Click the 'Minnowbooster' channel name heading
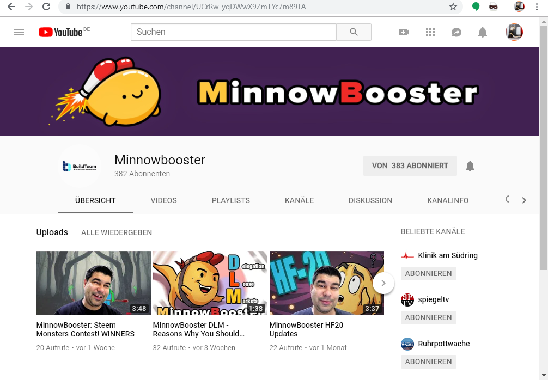The height and width of the screenshot is (380, 548). tap(160, 160)
